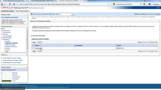This screenshot has height=90, width=161.
Task: Collapse the Diagnostics tree node
Action: coord(2,39)
